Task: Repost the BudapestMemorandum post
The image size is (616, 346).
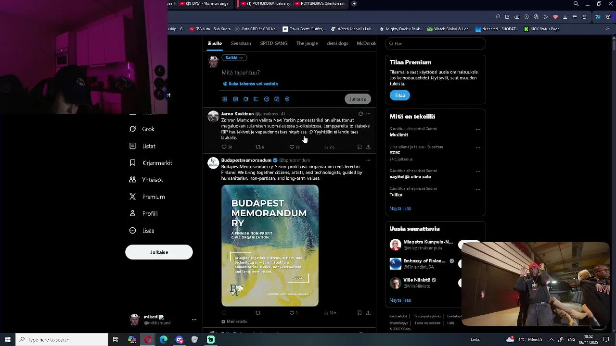Action: (x=258, y=313)
